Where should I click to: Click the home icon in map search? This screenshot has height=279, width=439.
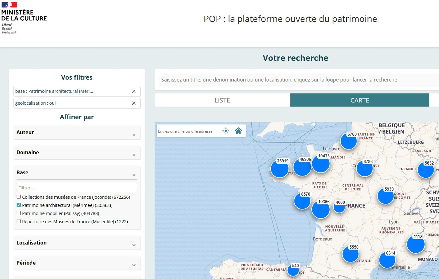238,131
